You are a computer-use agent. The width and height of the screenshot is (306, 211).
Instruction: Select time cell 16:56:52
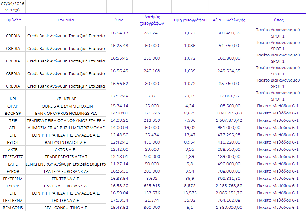click(119, 83)
